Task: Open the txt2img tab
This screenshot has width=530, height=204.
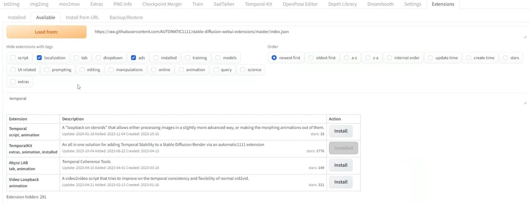Action: click(x=11, y=4)
